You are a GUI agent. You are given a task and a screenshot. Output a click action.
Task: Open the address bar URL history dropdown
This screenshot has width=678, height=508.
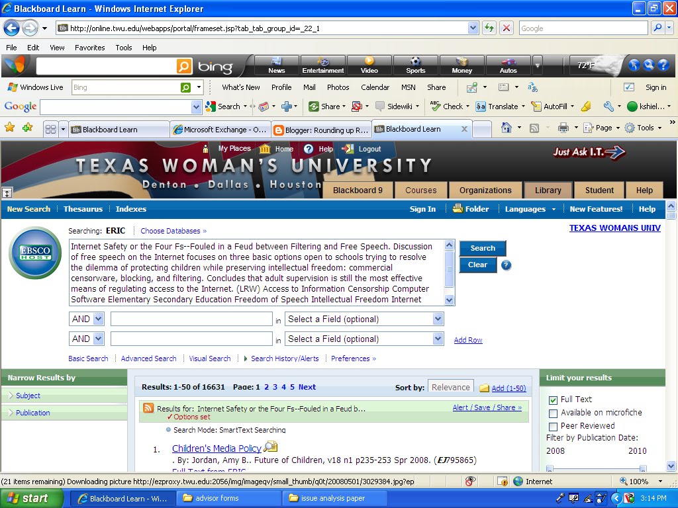[473, 28]
